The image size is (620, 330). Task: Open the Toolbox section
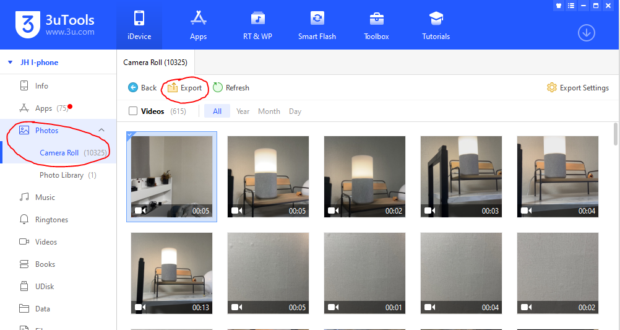tap(376, 26)
